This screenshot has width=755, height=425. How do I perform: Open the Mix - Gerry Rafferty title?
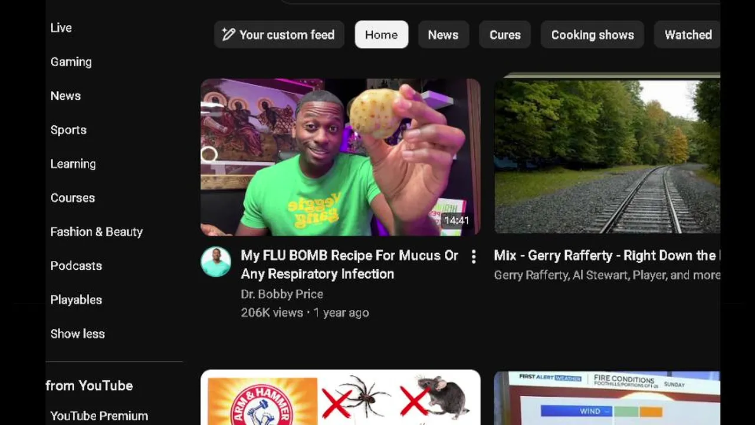607,256
